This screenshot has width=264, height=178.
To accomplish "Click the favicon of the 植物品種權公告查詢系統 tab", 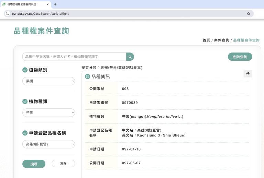I will click(x=4, y=4).
